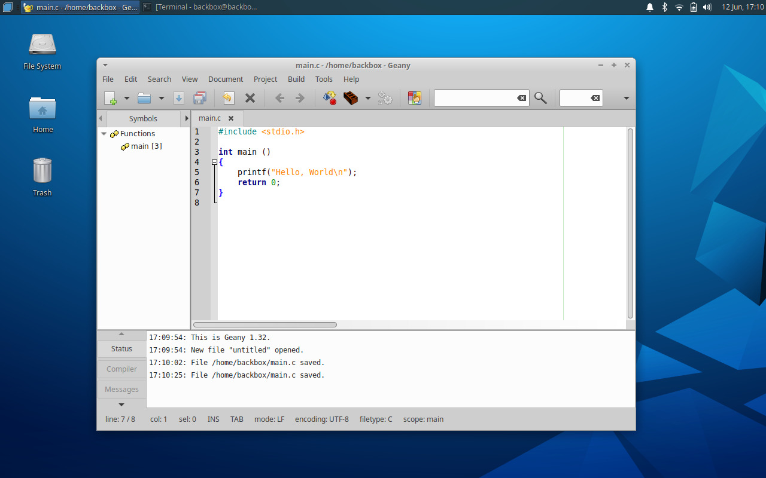Viewport: 766px width, 478px height.
Task: Open the Open File toolbar icon
Action: coord(144,98)
